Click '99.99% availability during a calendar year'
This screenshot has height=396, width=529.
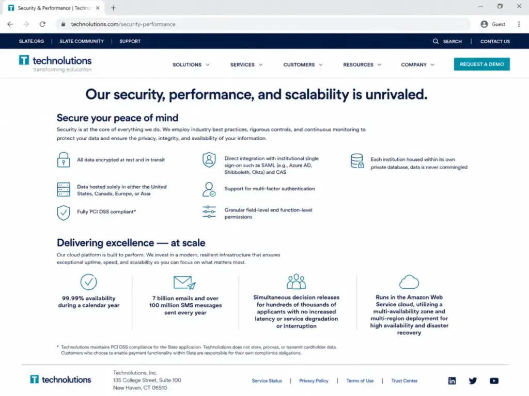coord(89,302)
